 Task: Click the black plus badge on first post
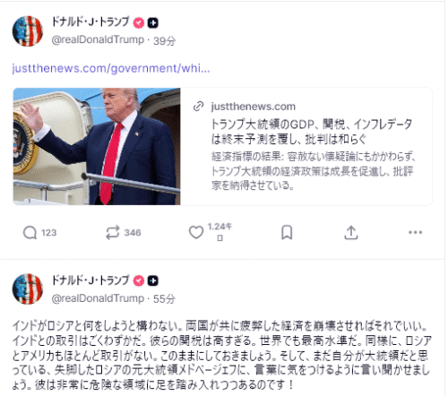pos(153,23)
